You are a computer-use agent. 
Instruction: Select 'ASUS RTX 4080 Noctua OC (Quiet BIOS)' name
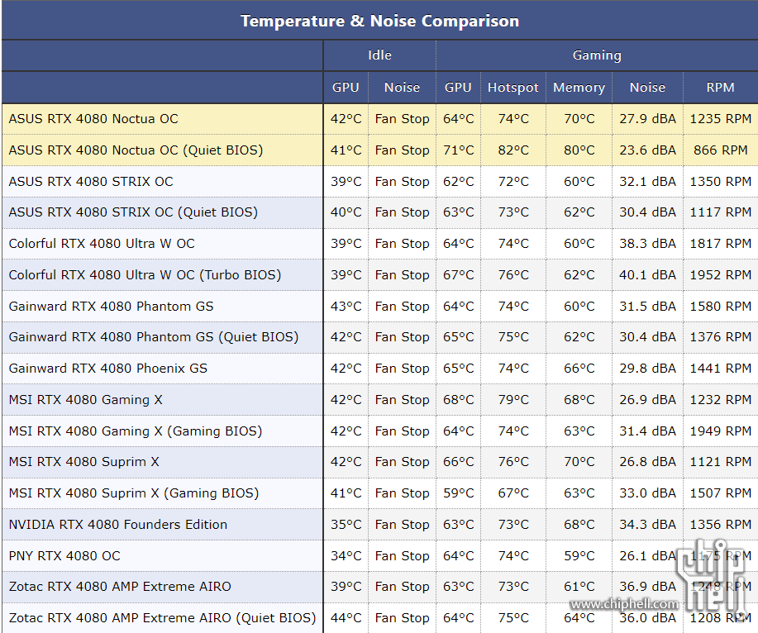136,150
